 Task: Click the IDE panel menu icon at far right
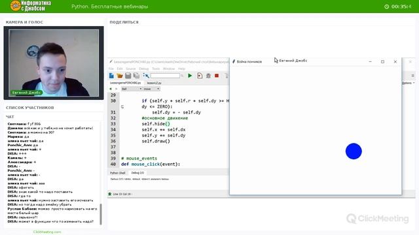click(412, 76)
